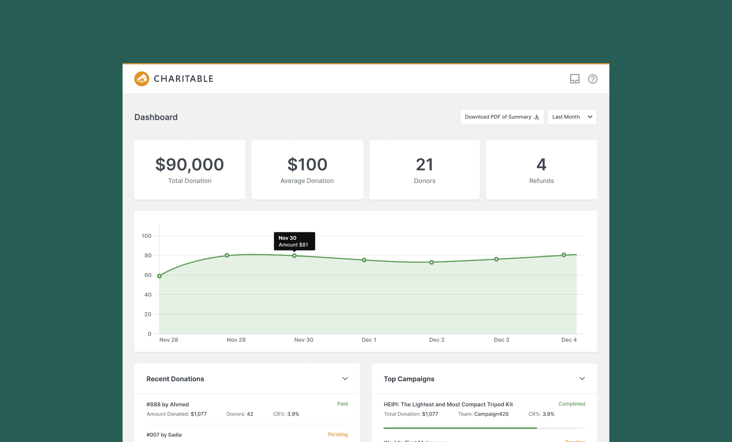
Task: Open donation #888 by Ahmed
Action: point(168,404)
